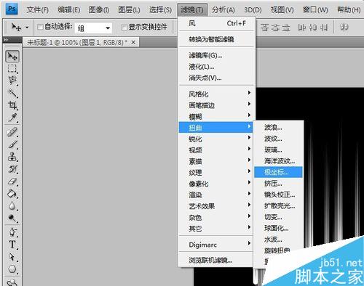
Task: Expand the 像素化 submenu
Action: pyautogui.click(x=215, y=184)
